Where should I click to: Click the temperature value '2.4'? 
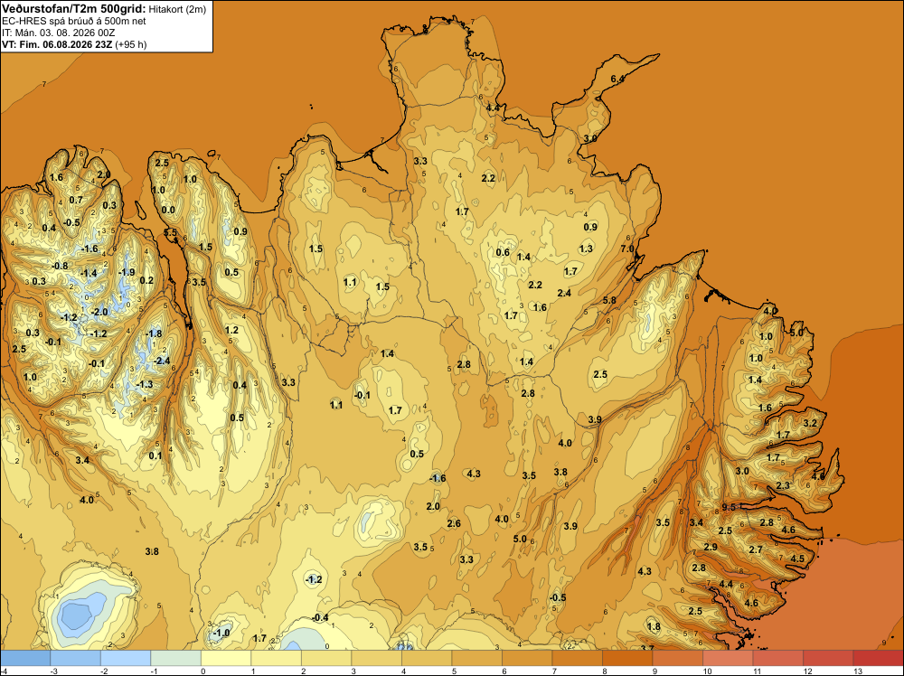pyautogui.click(x=564, y=293)
